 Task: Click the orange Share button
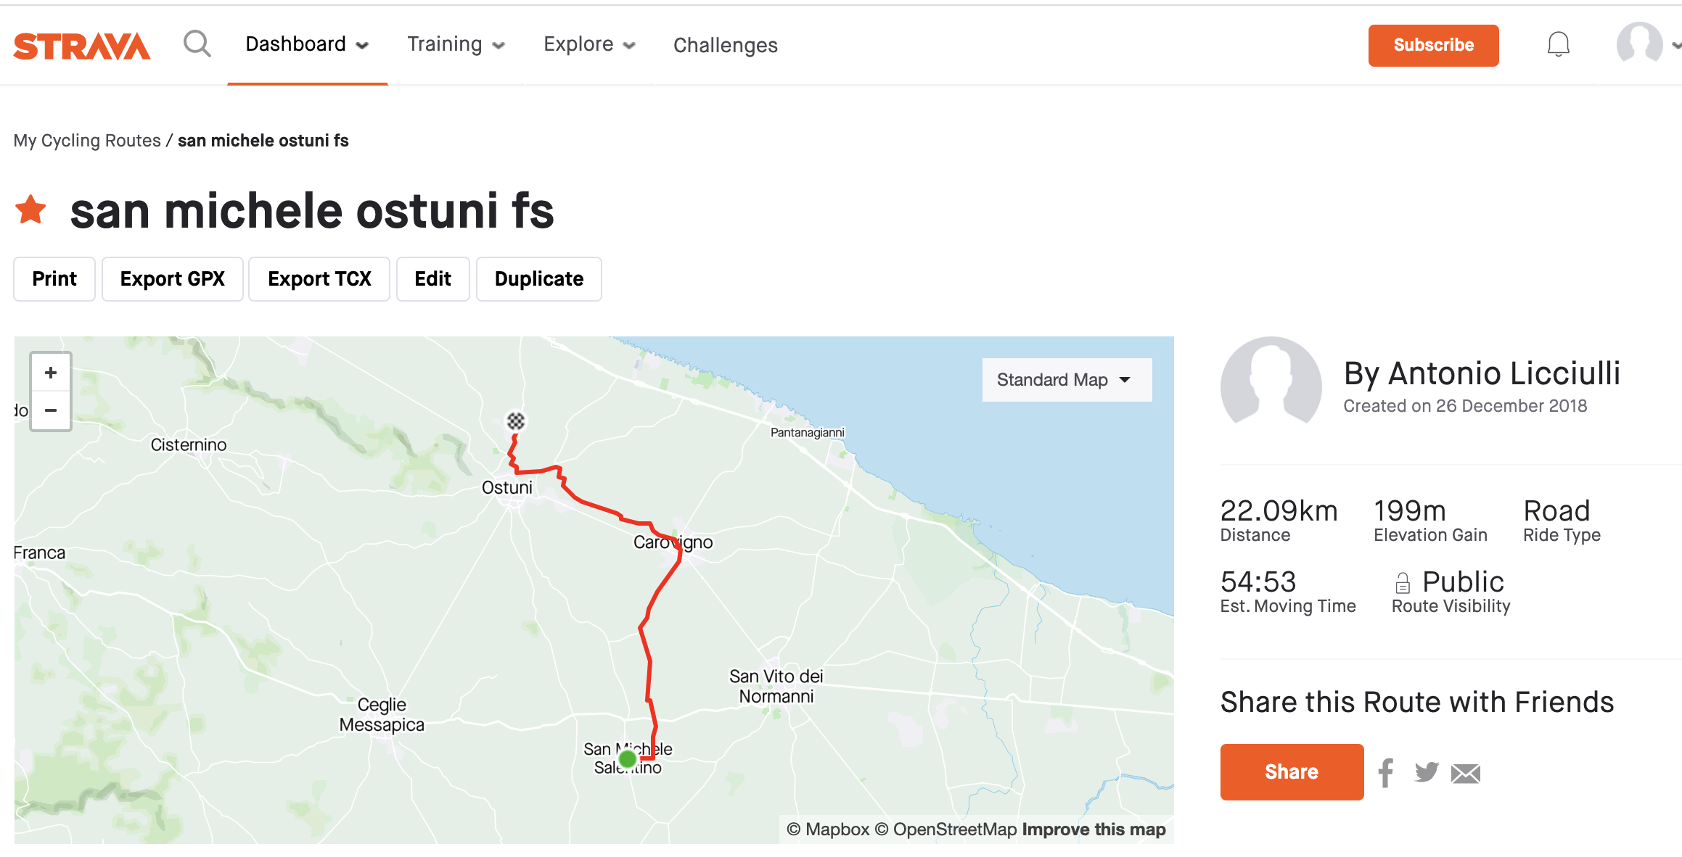click(1292, 772)
